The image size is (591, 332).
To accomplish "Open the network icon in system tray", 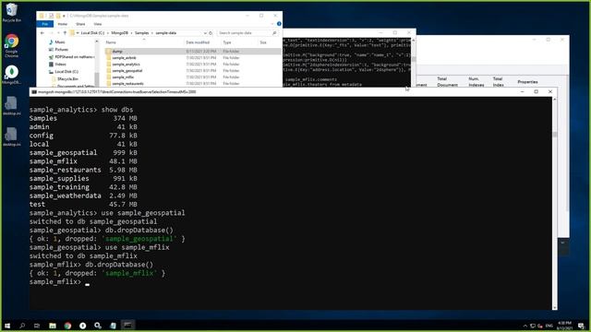I will click(533, 326).
